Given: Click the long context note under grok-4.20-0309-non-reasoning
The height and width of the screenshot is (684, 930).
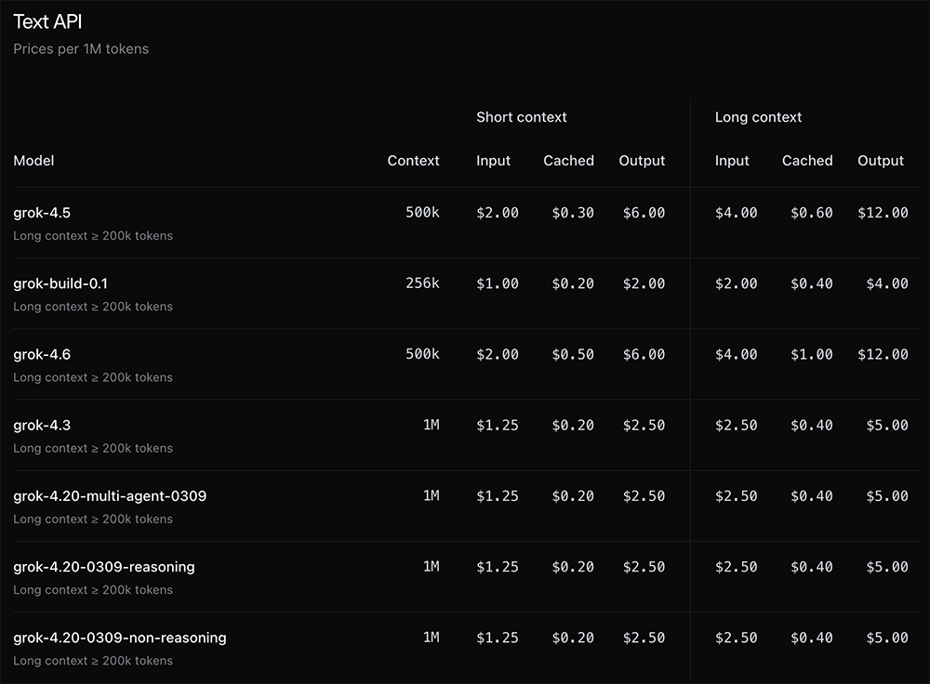Looking at the screenshot, I should pos(92,661).
